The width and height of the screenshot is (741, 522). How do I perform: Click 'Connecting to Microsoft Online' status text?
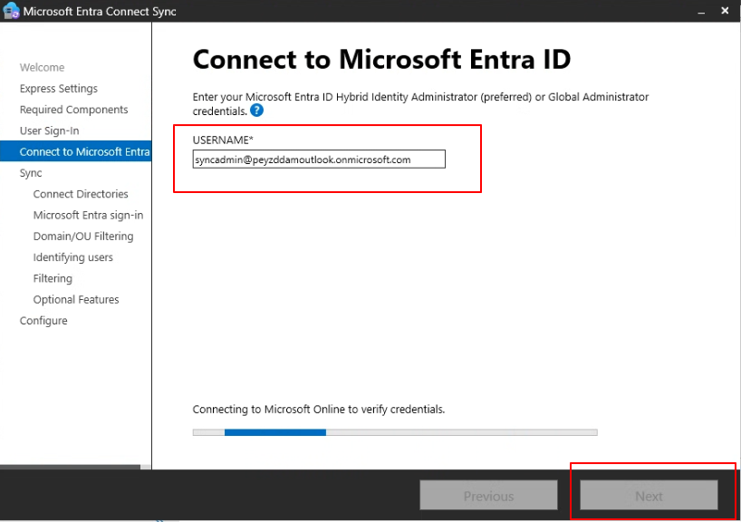(x=319, y=410)
